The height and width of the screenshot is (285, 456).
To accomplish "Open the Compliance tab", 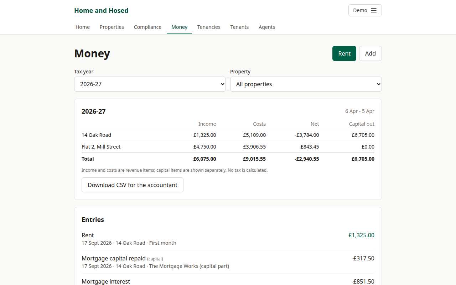I will click(x=147, y=27).
